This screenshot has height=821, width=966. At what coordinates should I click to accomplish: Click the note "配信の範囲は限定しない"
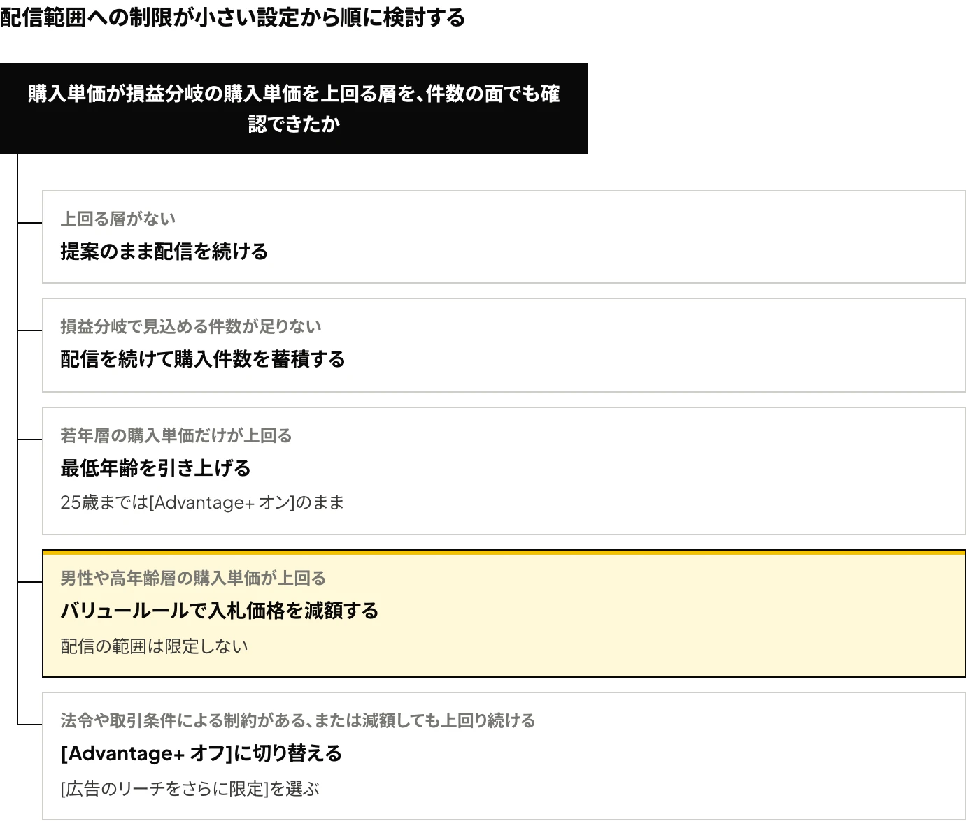pos(154,646)
